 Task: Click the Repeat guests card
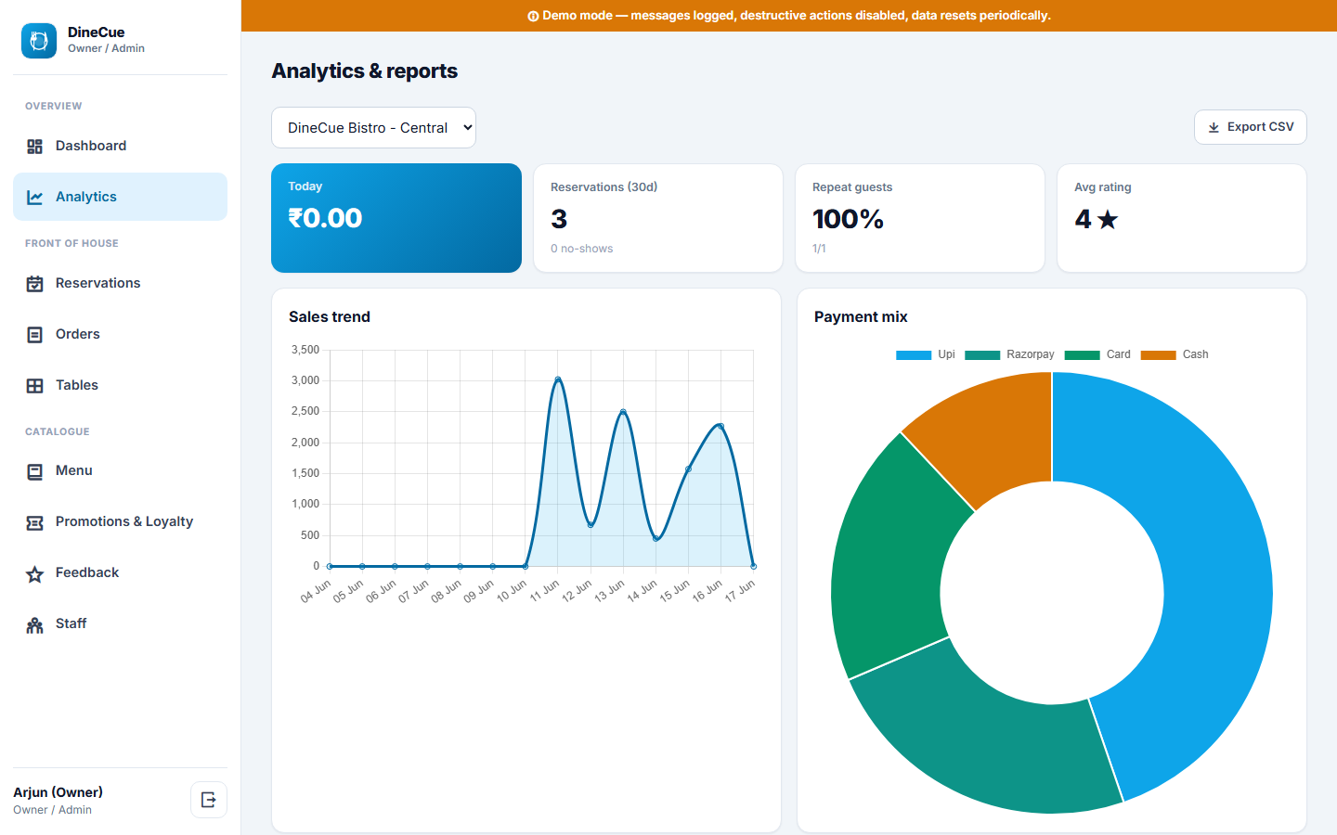click(x=920, y=218)
